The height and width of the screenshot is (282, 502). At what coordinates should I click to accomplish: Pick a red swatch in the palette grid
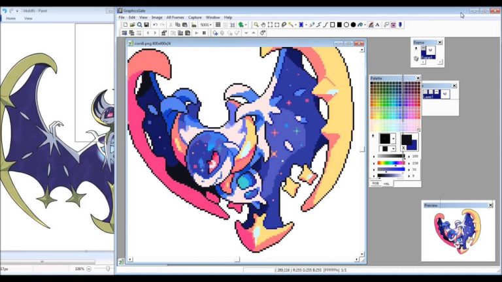(x=418, y=104)
